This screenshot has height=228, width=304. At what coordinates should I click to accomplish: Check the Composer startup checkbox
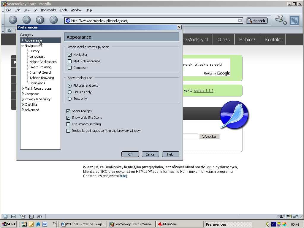pyautogui.click(x=69, y=68)
